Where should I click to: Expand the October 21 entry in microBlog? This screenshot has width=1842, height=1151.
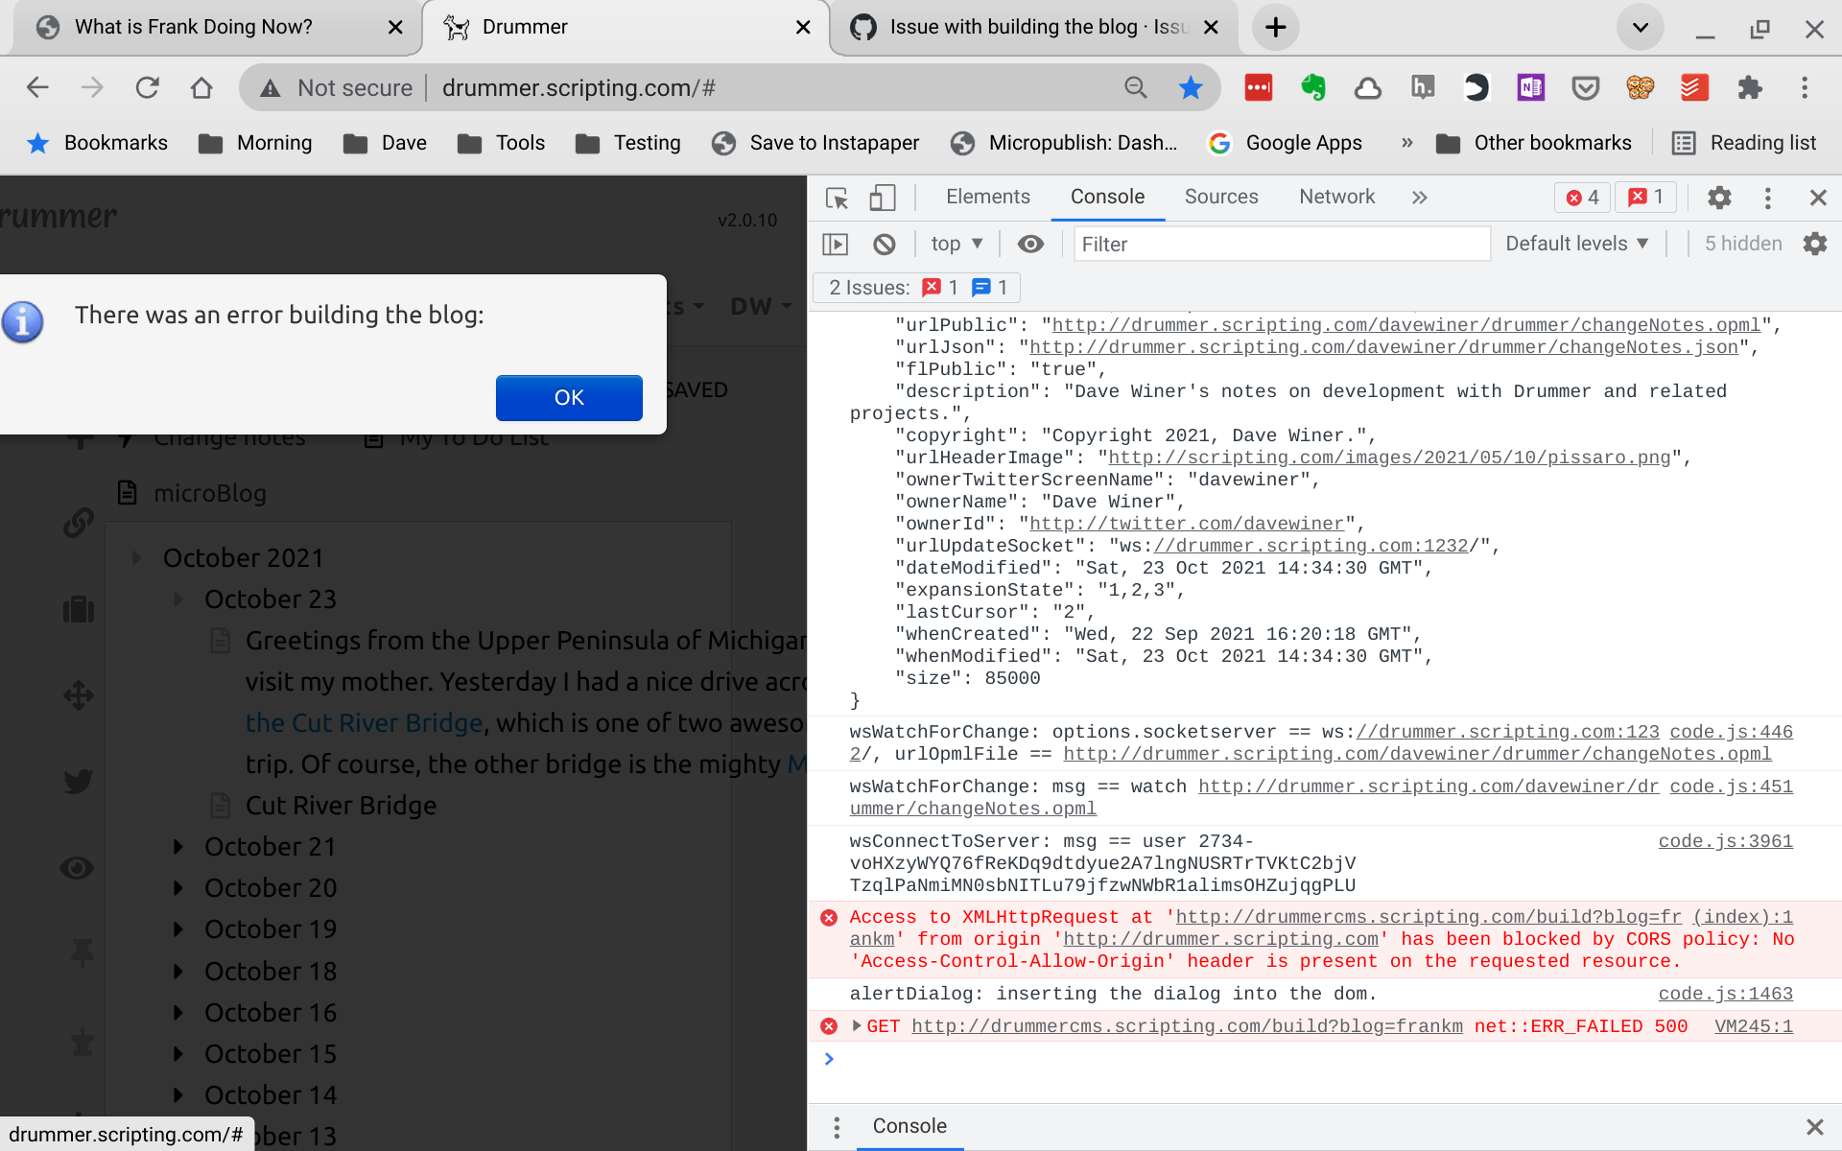point(177,847)
